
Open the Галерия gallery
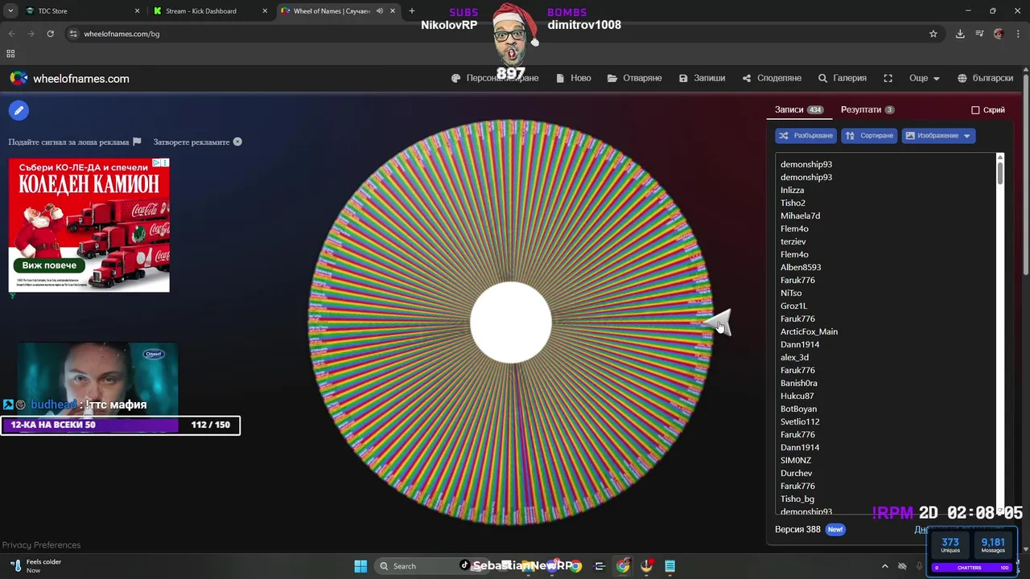[842, 78]
